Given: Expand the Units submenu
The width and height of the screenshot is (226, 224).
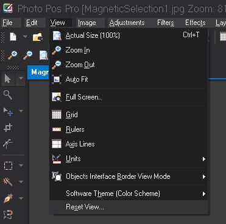Looking at the screenshot, I should tap(129, 159).
